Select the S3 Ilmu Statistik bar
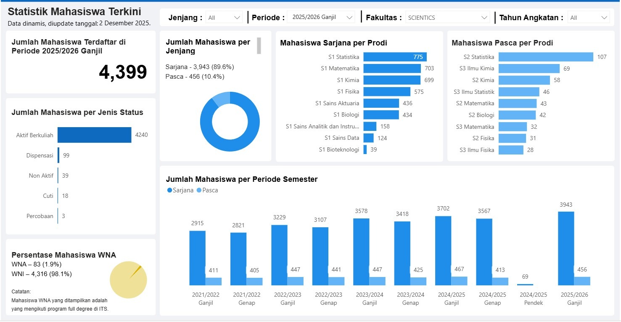The height and width of the screenshot is (322, 621). click(x=519, y=92)
